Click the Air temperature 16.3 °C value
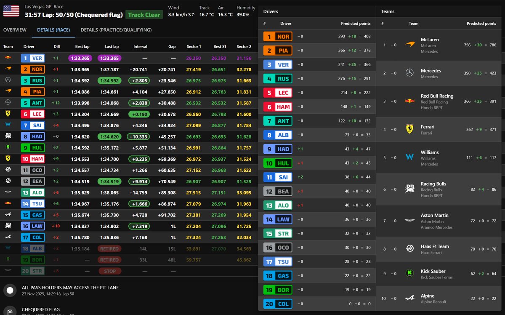Image resolution: width=505 pixels, height=315 pixels. 226,15
